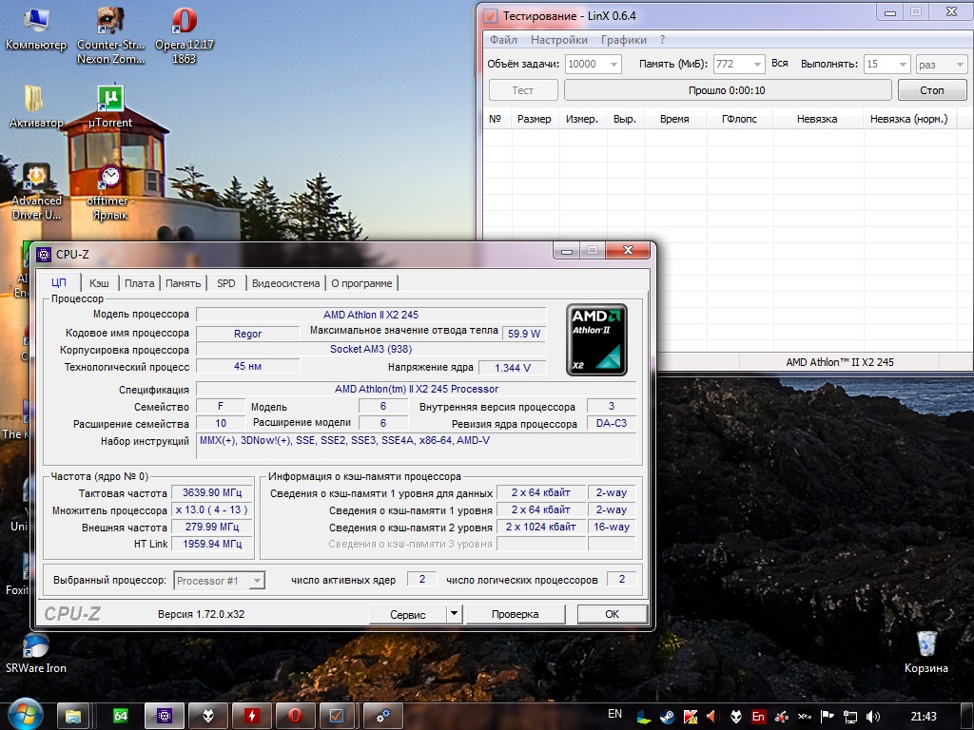Screen dimensions: 974x730
Task: Switch to the SPD tab in CPU-Z
Action: point(226,283)
